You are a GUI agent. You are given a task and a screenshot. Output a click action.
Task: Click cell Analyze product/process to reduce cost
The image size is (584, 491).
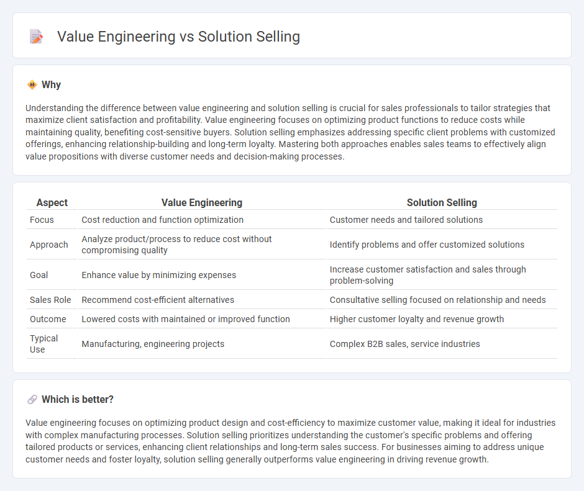coord(202,245)
